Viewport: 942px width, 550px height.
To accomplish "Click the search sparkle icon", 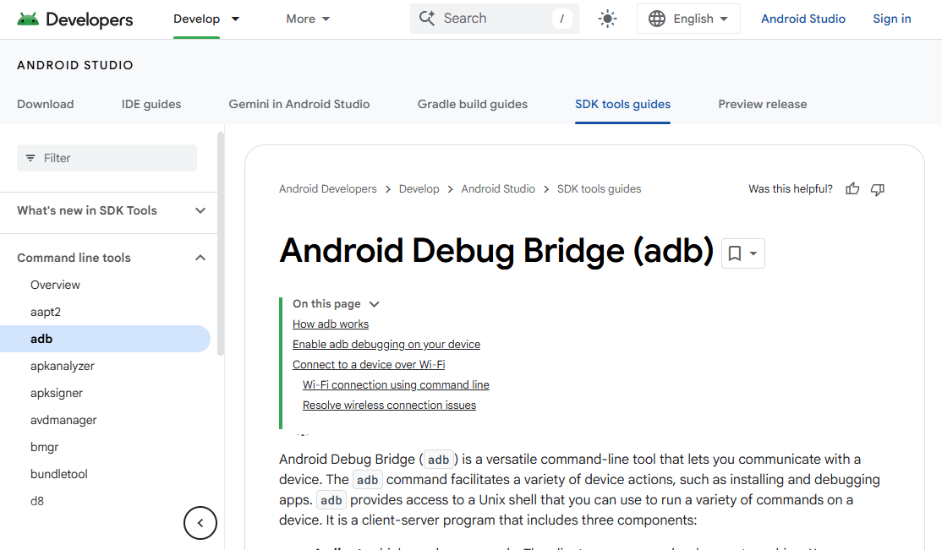I will (427, 19).
